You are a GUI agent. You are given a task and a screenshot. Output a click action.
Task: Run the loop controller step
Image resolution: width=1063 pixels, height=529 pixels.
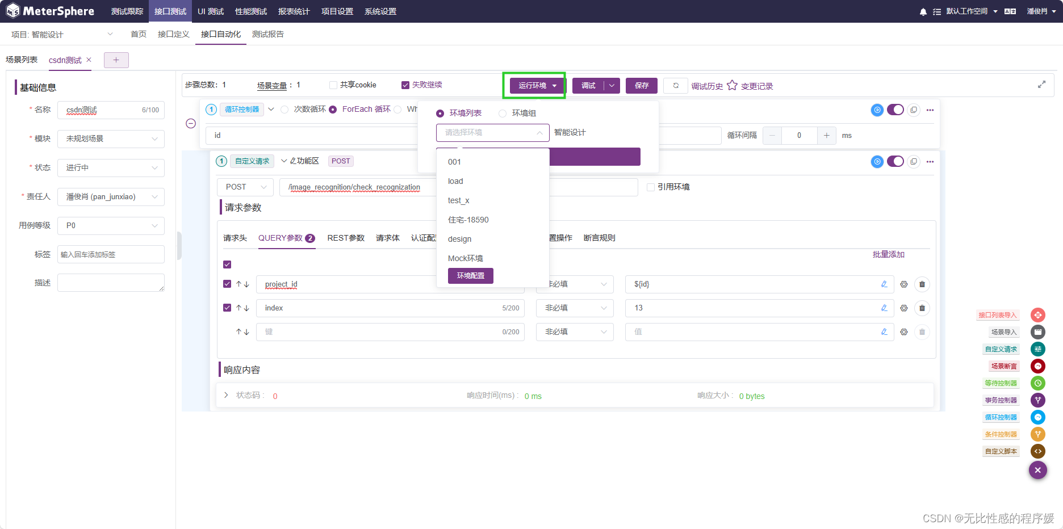pyautogui.click(x=877, y=110)
